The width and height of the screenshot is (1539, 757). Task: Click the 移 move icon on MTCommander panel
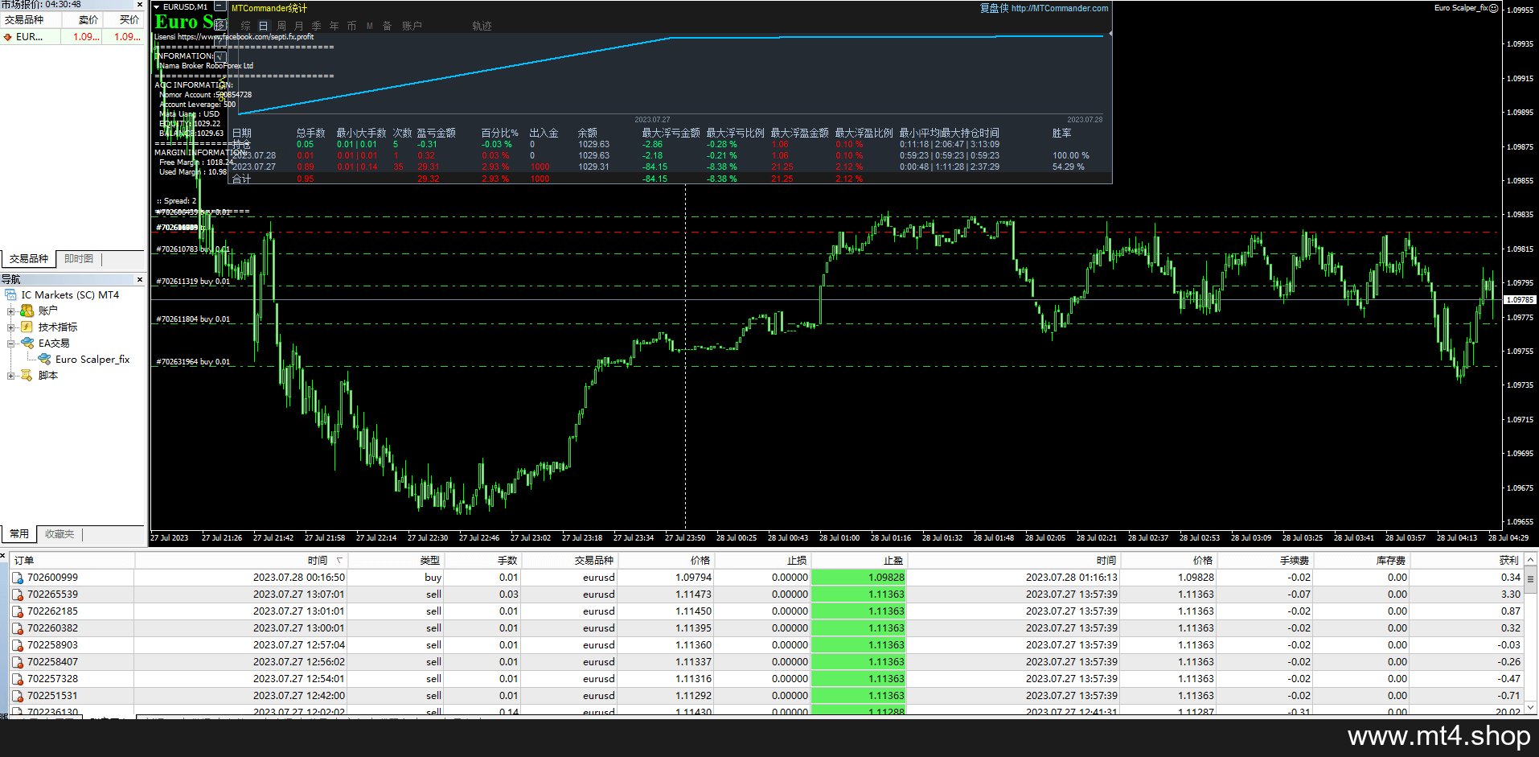220,24
